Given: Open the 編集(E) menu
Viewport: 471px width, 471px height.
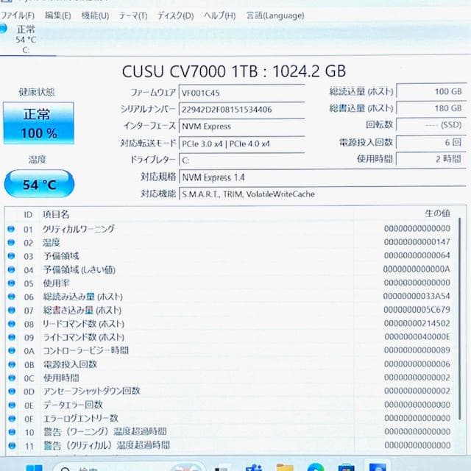Looking at the screenshot, I should pos(57,15).
